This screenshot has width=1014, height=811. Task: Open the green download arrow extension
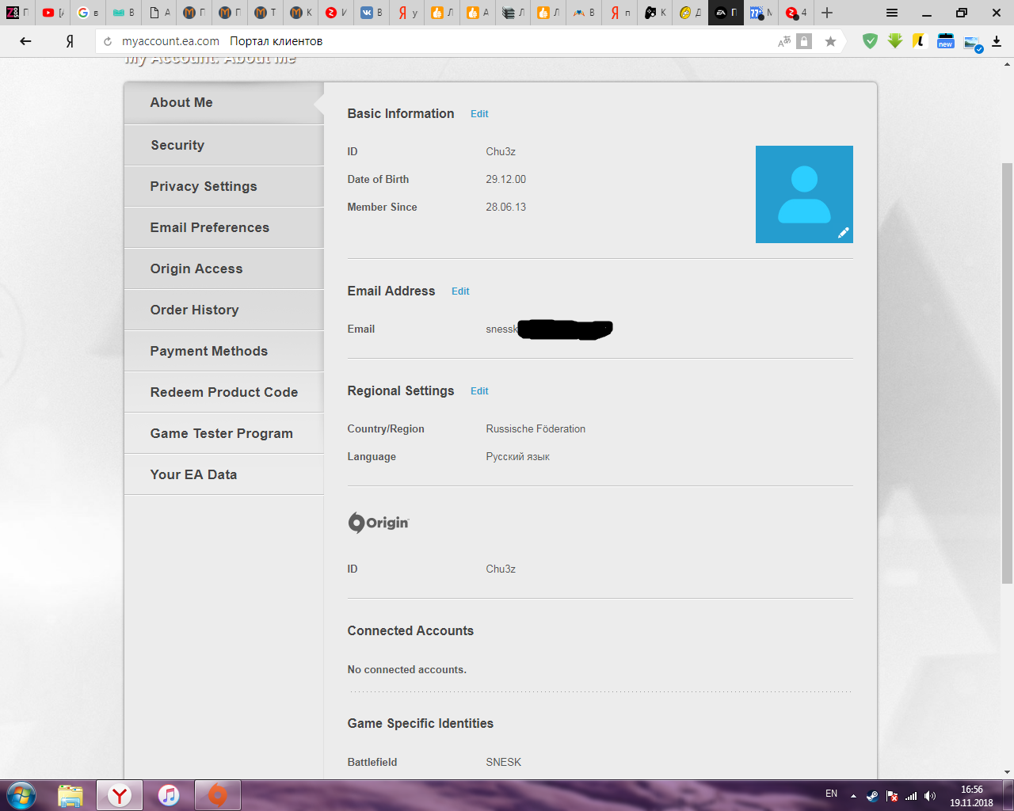(x=895, y=41)
